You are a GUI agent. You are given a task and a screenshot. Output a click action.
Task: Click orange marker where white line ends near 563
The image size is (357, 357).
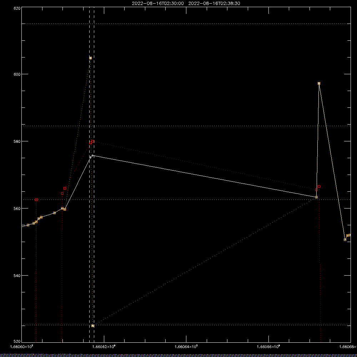pyautogui.click(x=316, y=197)
